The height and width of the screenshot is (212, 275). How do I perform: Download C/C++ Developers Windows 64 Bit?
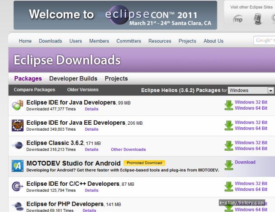251,189
